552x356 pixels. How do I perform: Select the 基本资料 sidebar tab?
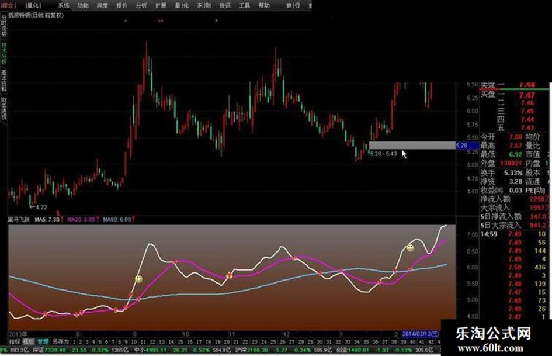click(x=4, y=81)
